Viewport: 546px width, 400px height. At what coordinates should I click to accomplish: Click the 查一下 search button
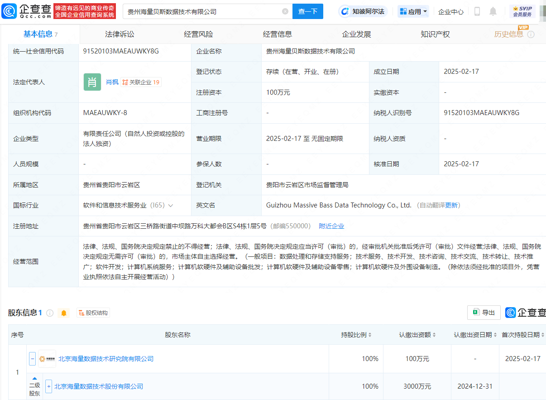[308, 11]
